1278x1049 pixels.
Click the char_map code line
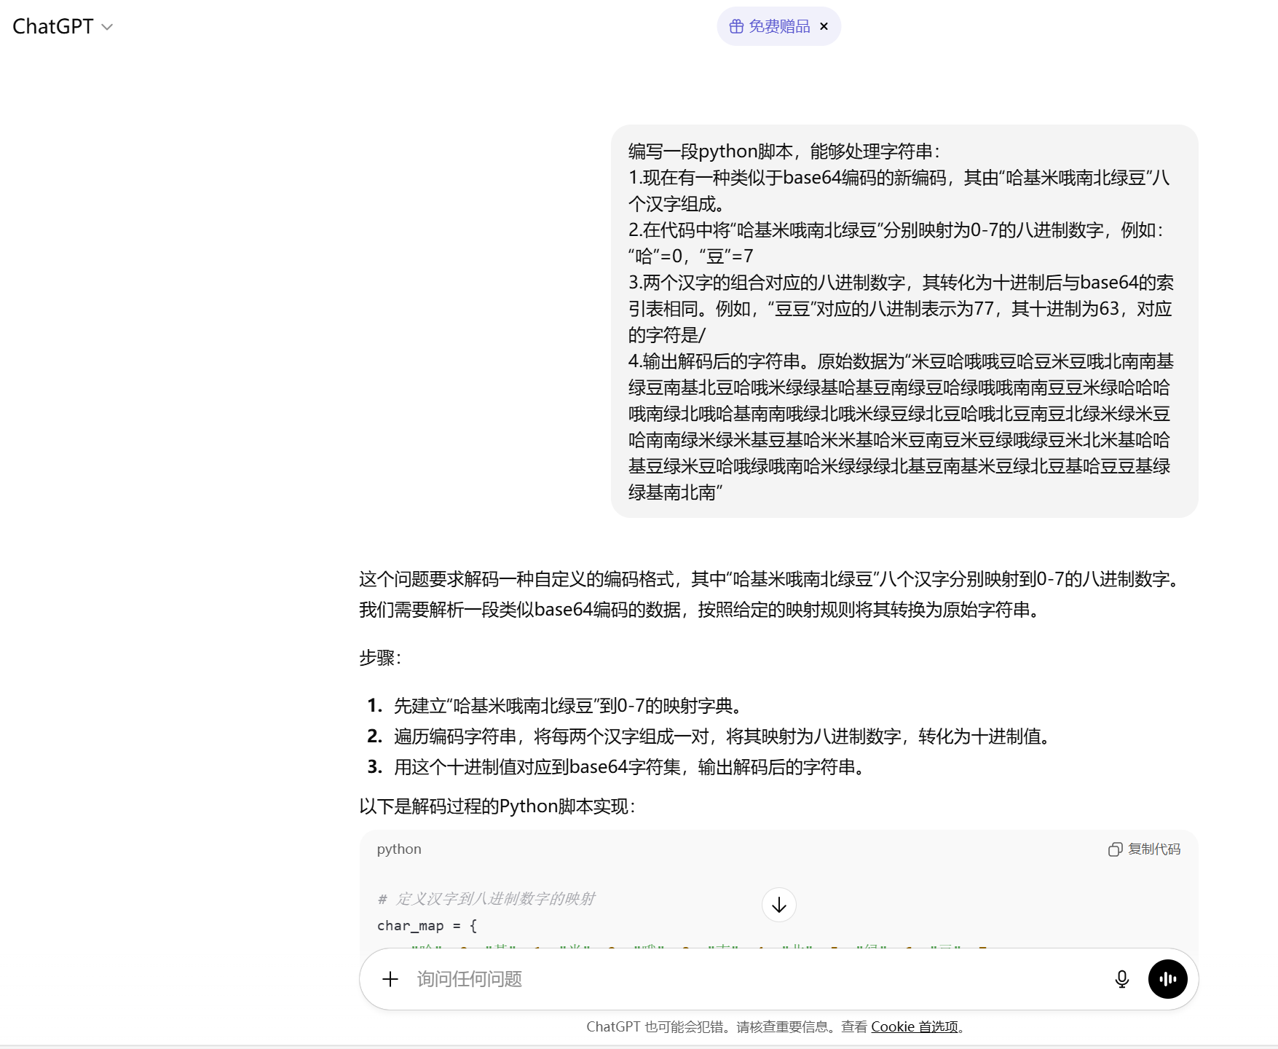[x=427, y=926]
